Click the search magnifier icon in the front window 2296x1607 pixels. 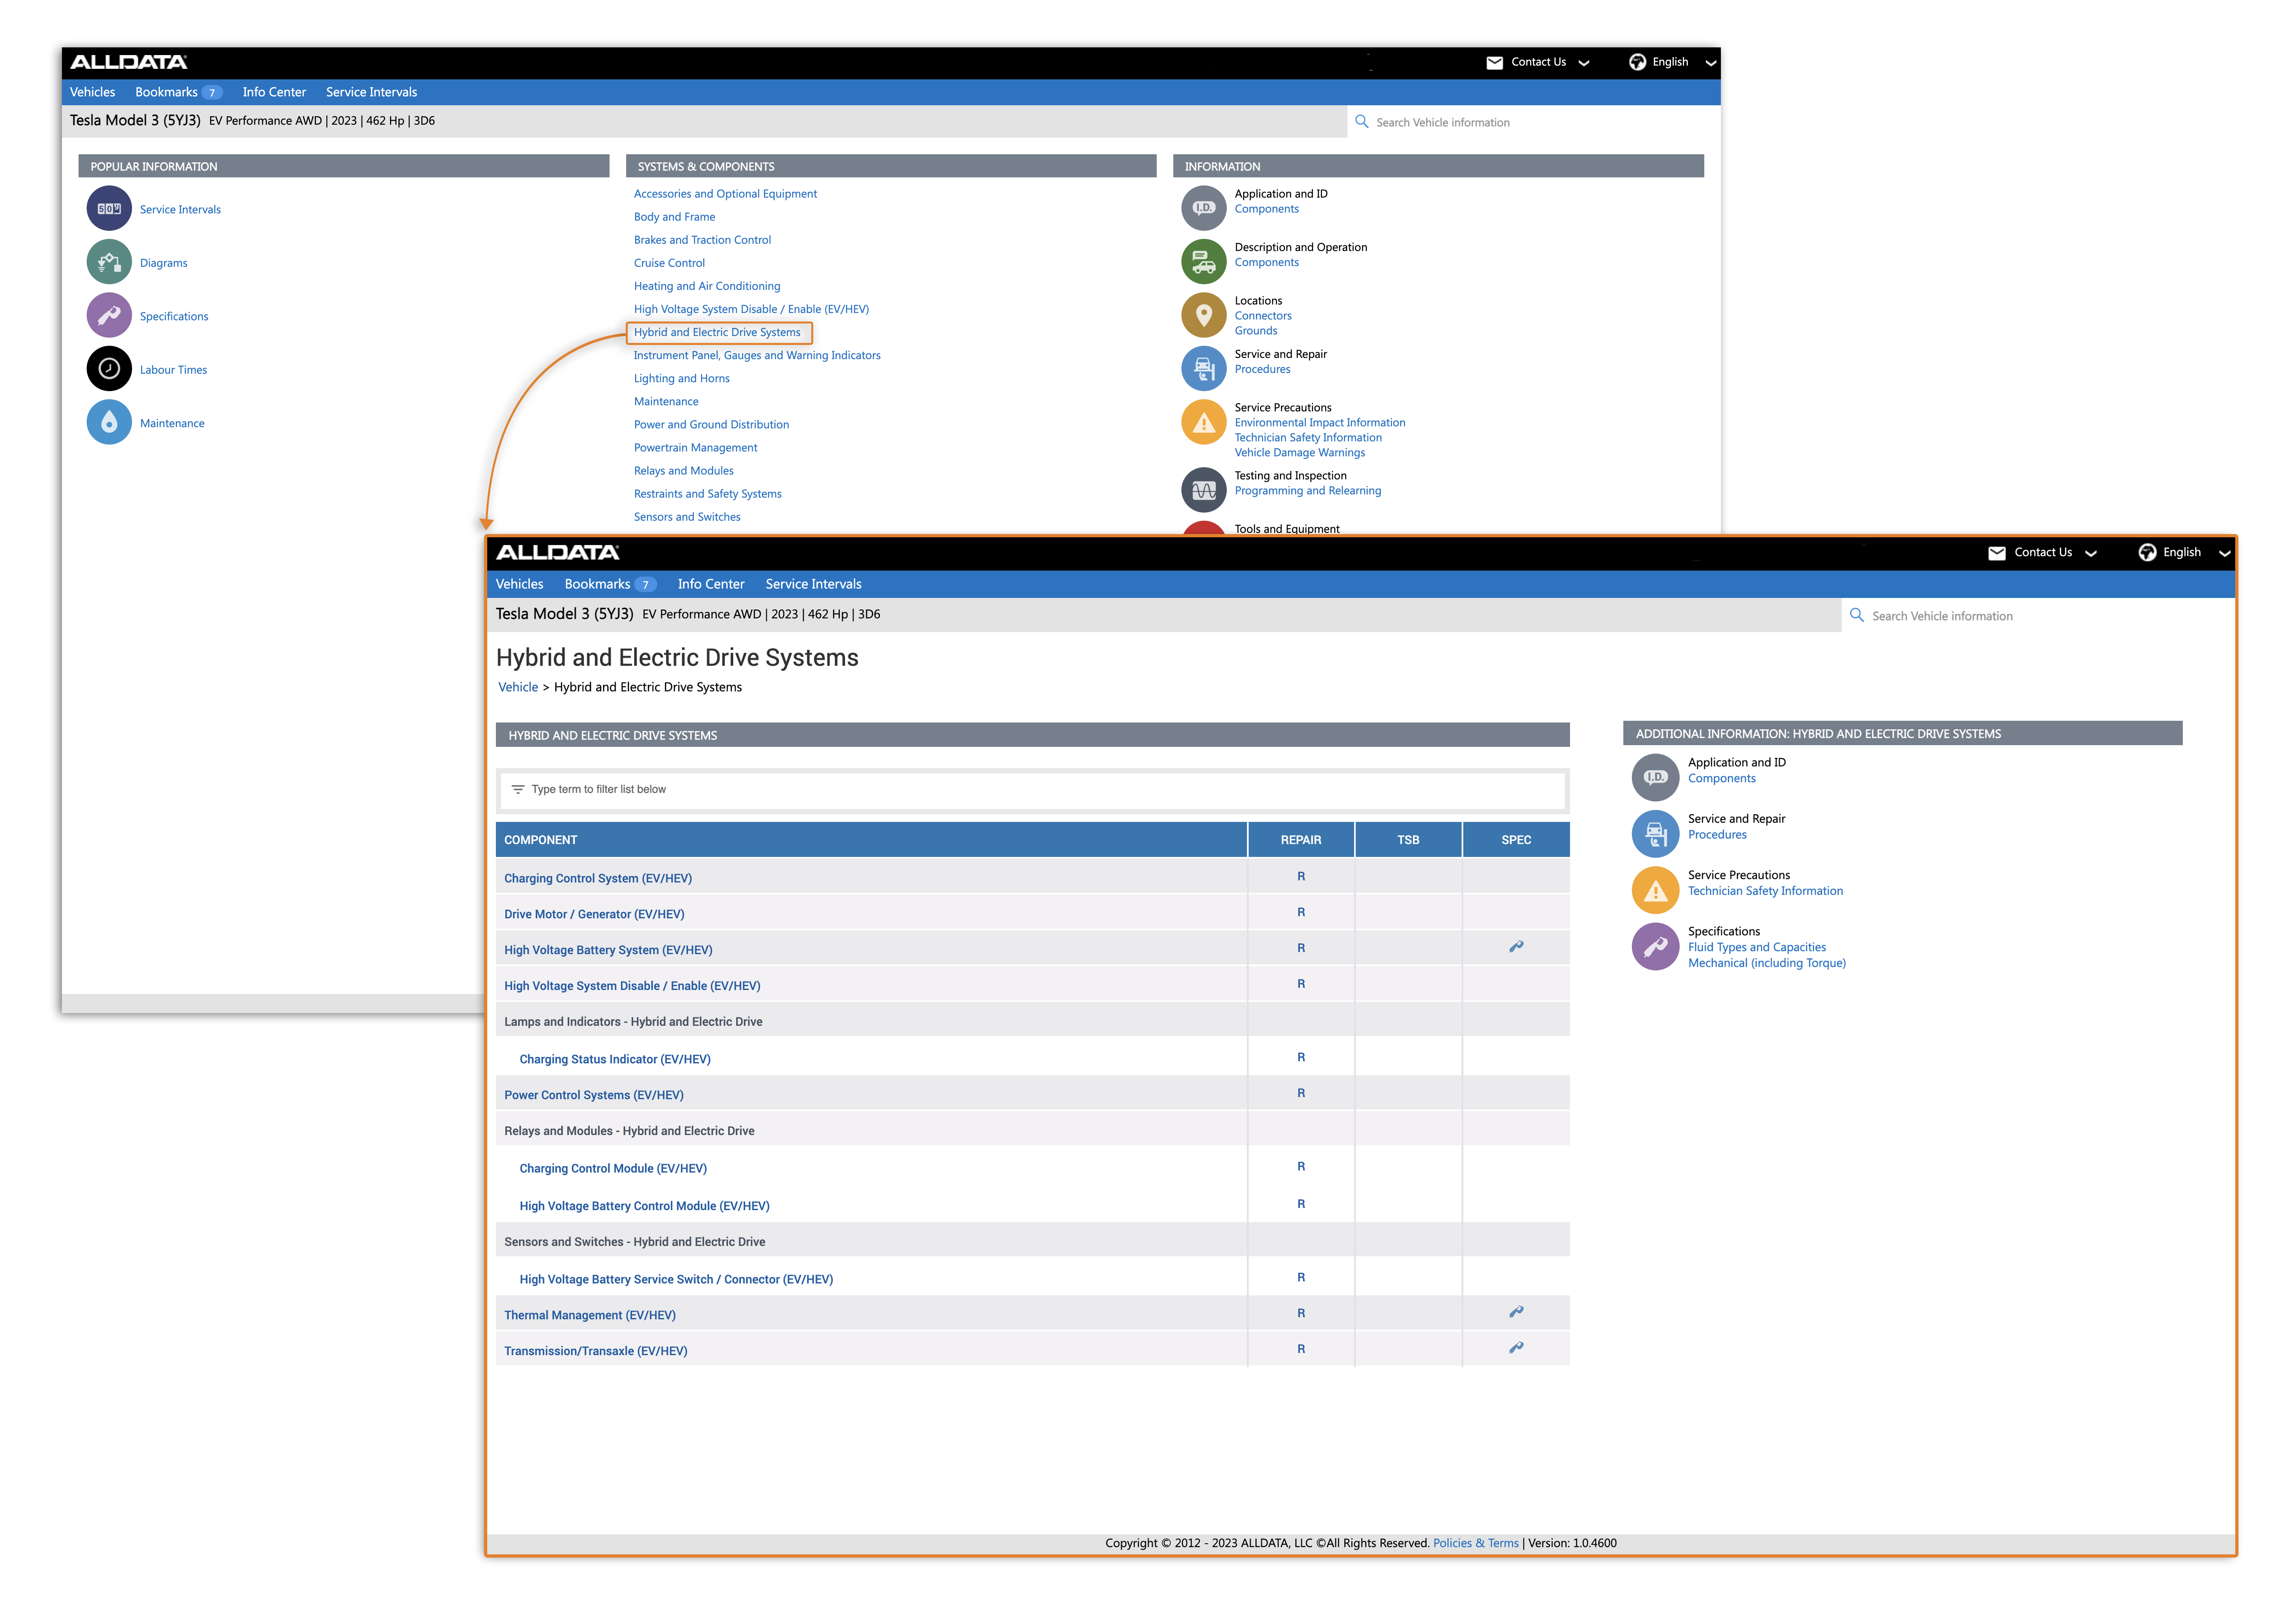[x=1856, y=615]
